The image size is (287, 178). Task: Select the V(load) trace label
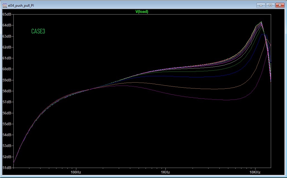142,12
